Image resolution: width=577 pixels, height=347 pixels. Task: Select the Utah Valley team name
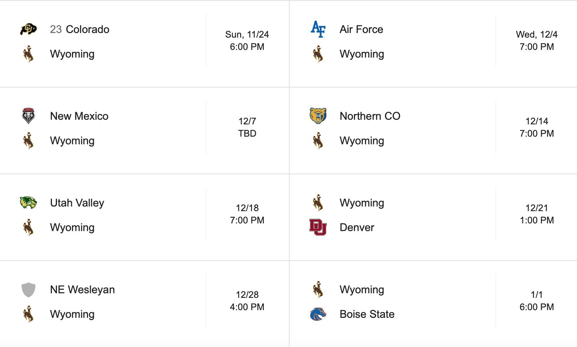[77, 203]
